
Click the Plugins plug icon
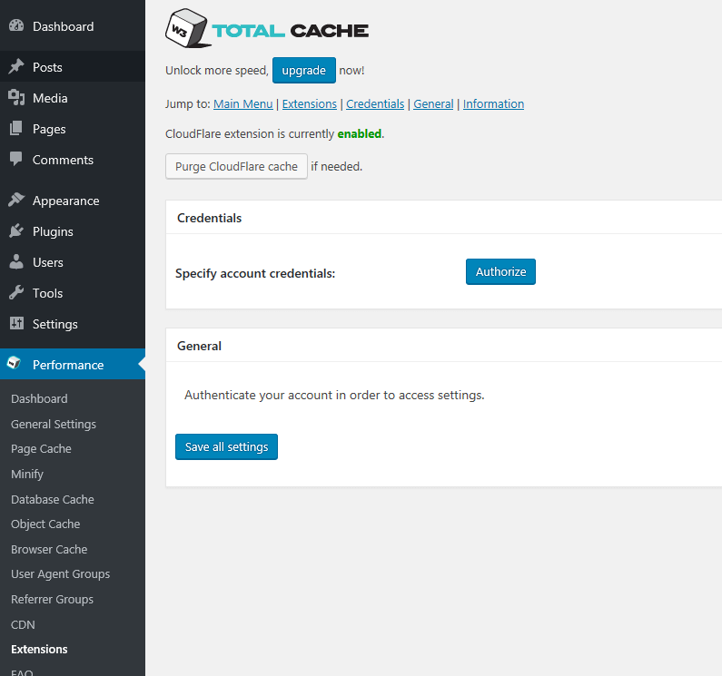pyautogui.click(x=16, y=231)
